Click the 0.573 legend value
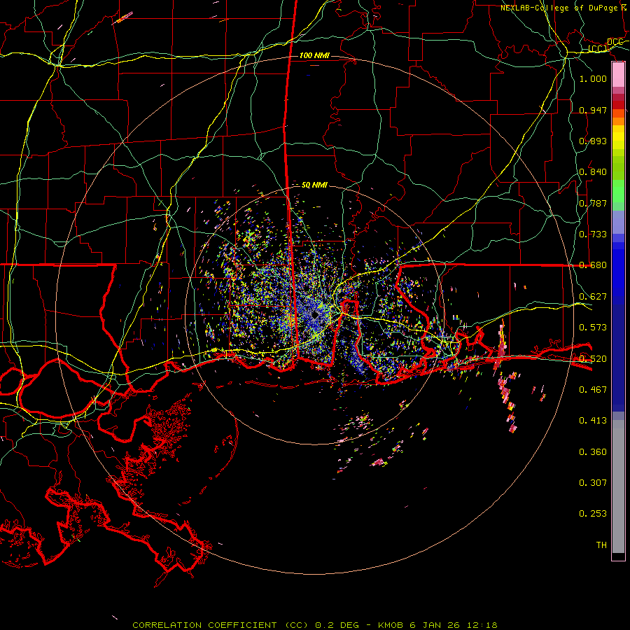Viewport: 630px width, 630px height. (x=593, y=328)
